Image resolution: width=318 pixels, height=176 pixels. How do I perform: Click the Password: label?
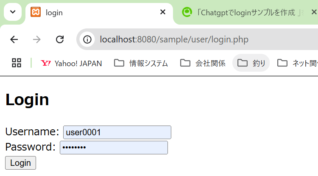pyautogui.click(x=31, y=147)
